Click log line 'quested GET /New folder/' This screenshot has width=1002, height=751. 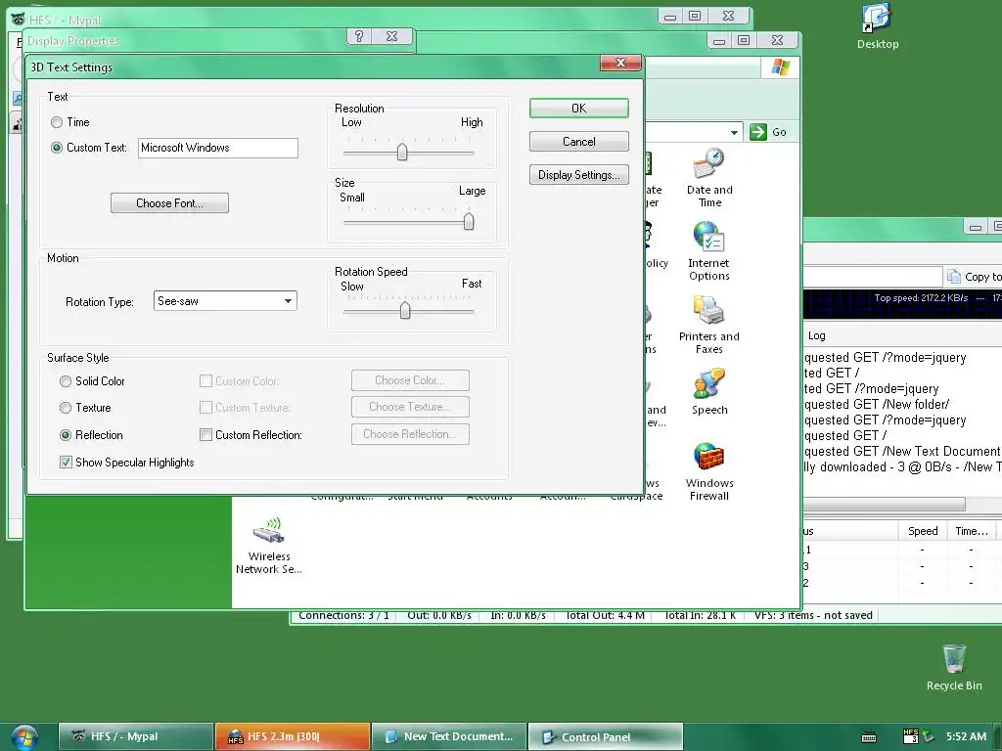(876, 404)
